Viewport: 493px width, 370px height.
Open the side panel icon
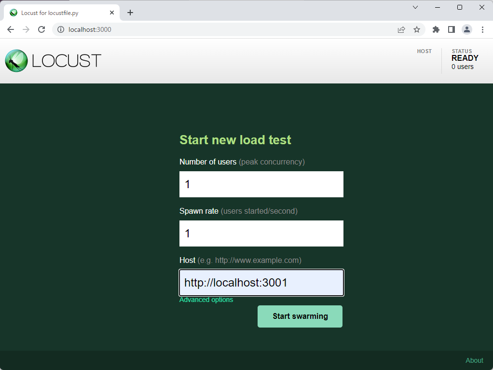coord(451,29)
